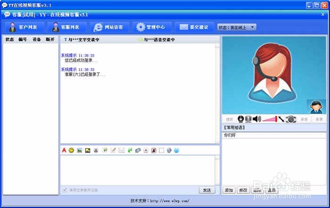Click inside the message input box

[x=138, y=170]
